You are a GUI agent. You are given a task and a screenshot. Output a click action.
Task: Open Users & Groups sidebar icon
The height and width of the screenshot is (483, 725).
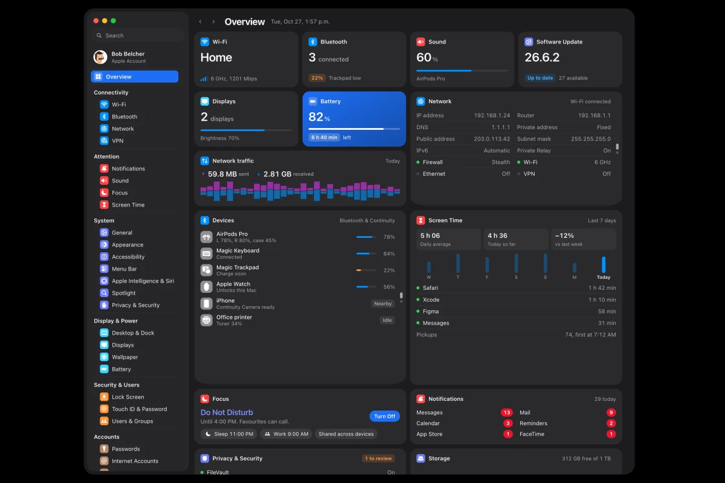104,421
